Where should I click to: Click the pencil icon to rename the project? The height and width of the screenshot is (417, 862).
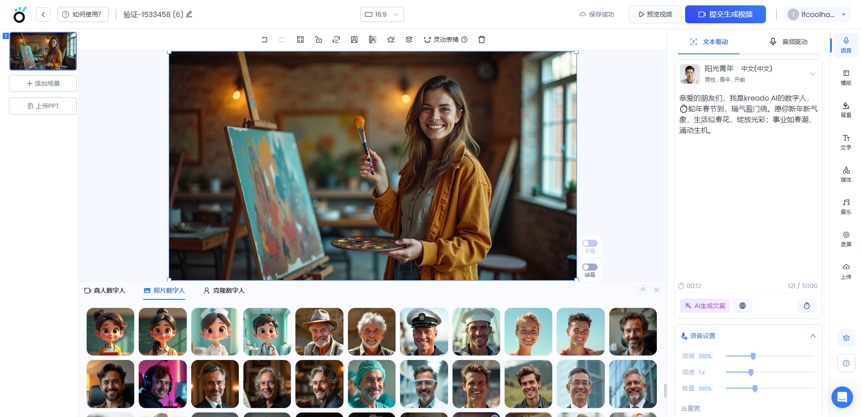click(x=189, y=14)
